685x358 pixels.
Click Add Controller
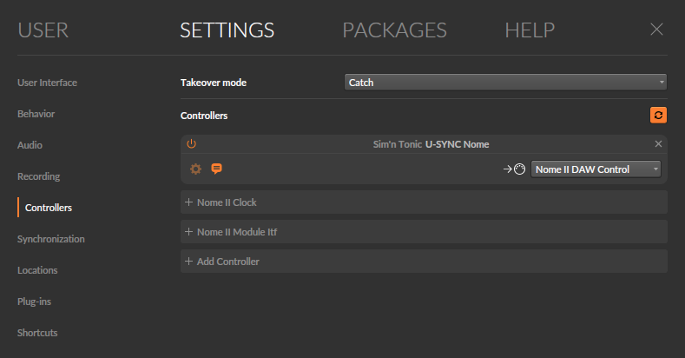point(424,262)
